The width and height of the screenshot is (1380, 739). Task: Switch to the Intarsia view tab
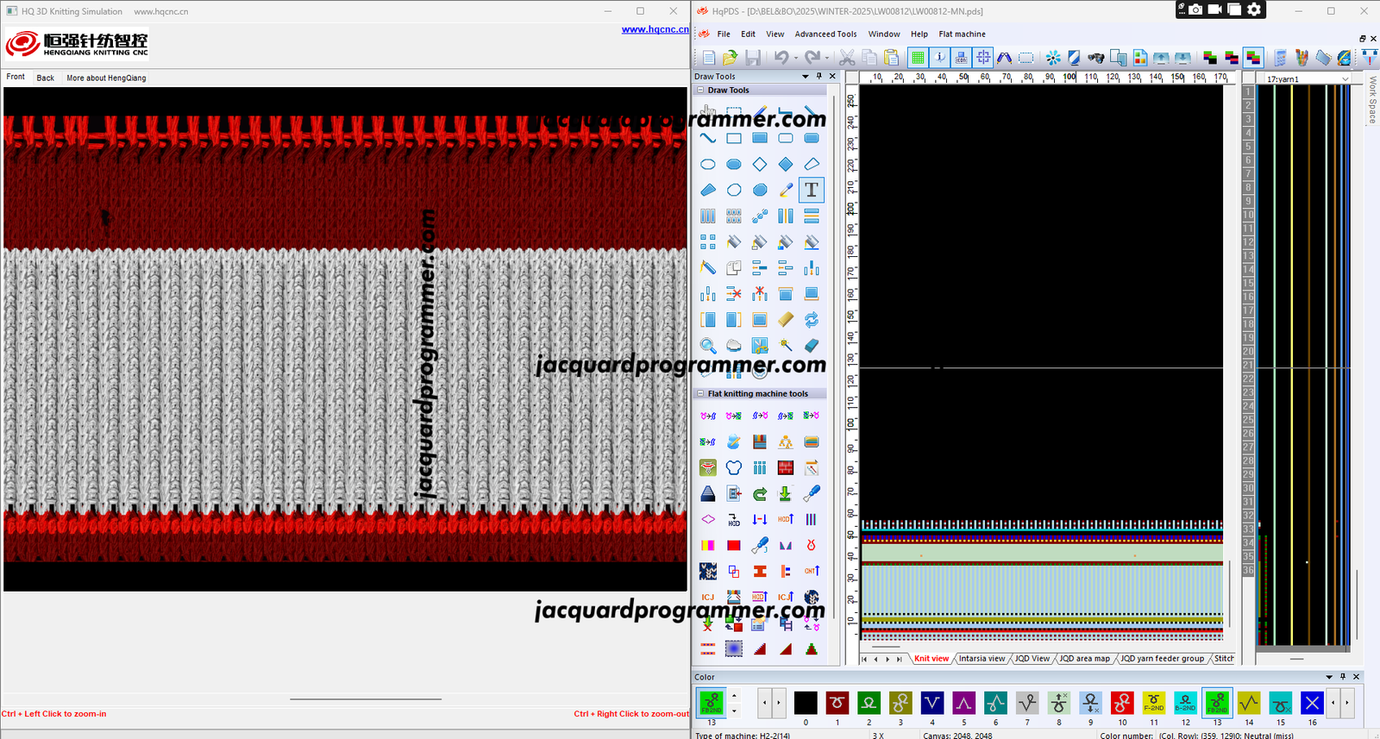[x=982, y=659]
